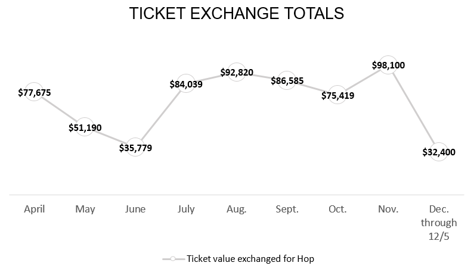Click the July axis label
474x272 pixels.
(186, 209)
